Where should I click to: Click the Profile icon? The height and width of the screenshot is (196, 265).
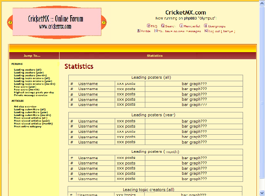(139, 31)
